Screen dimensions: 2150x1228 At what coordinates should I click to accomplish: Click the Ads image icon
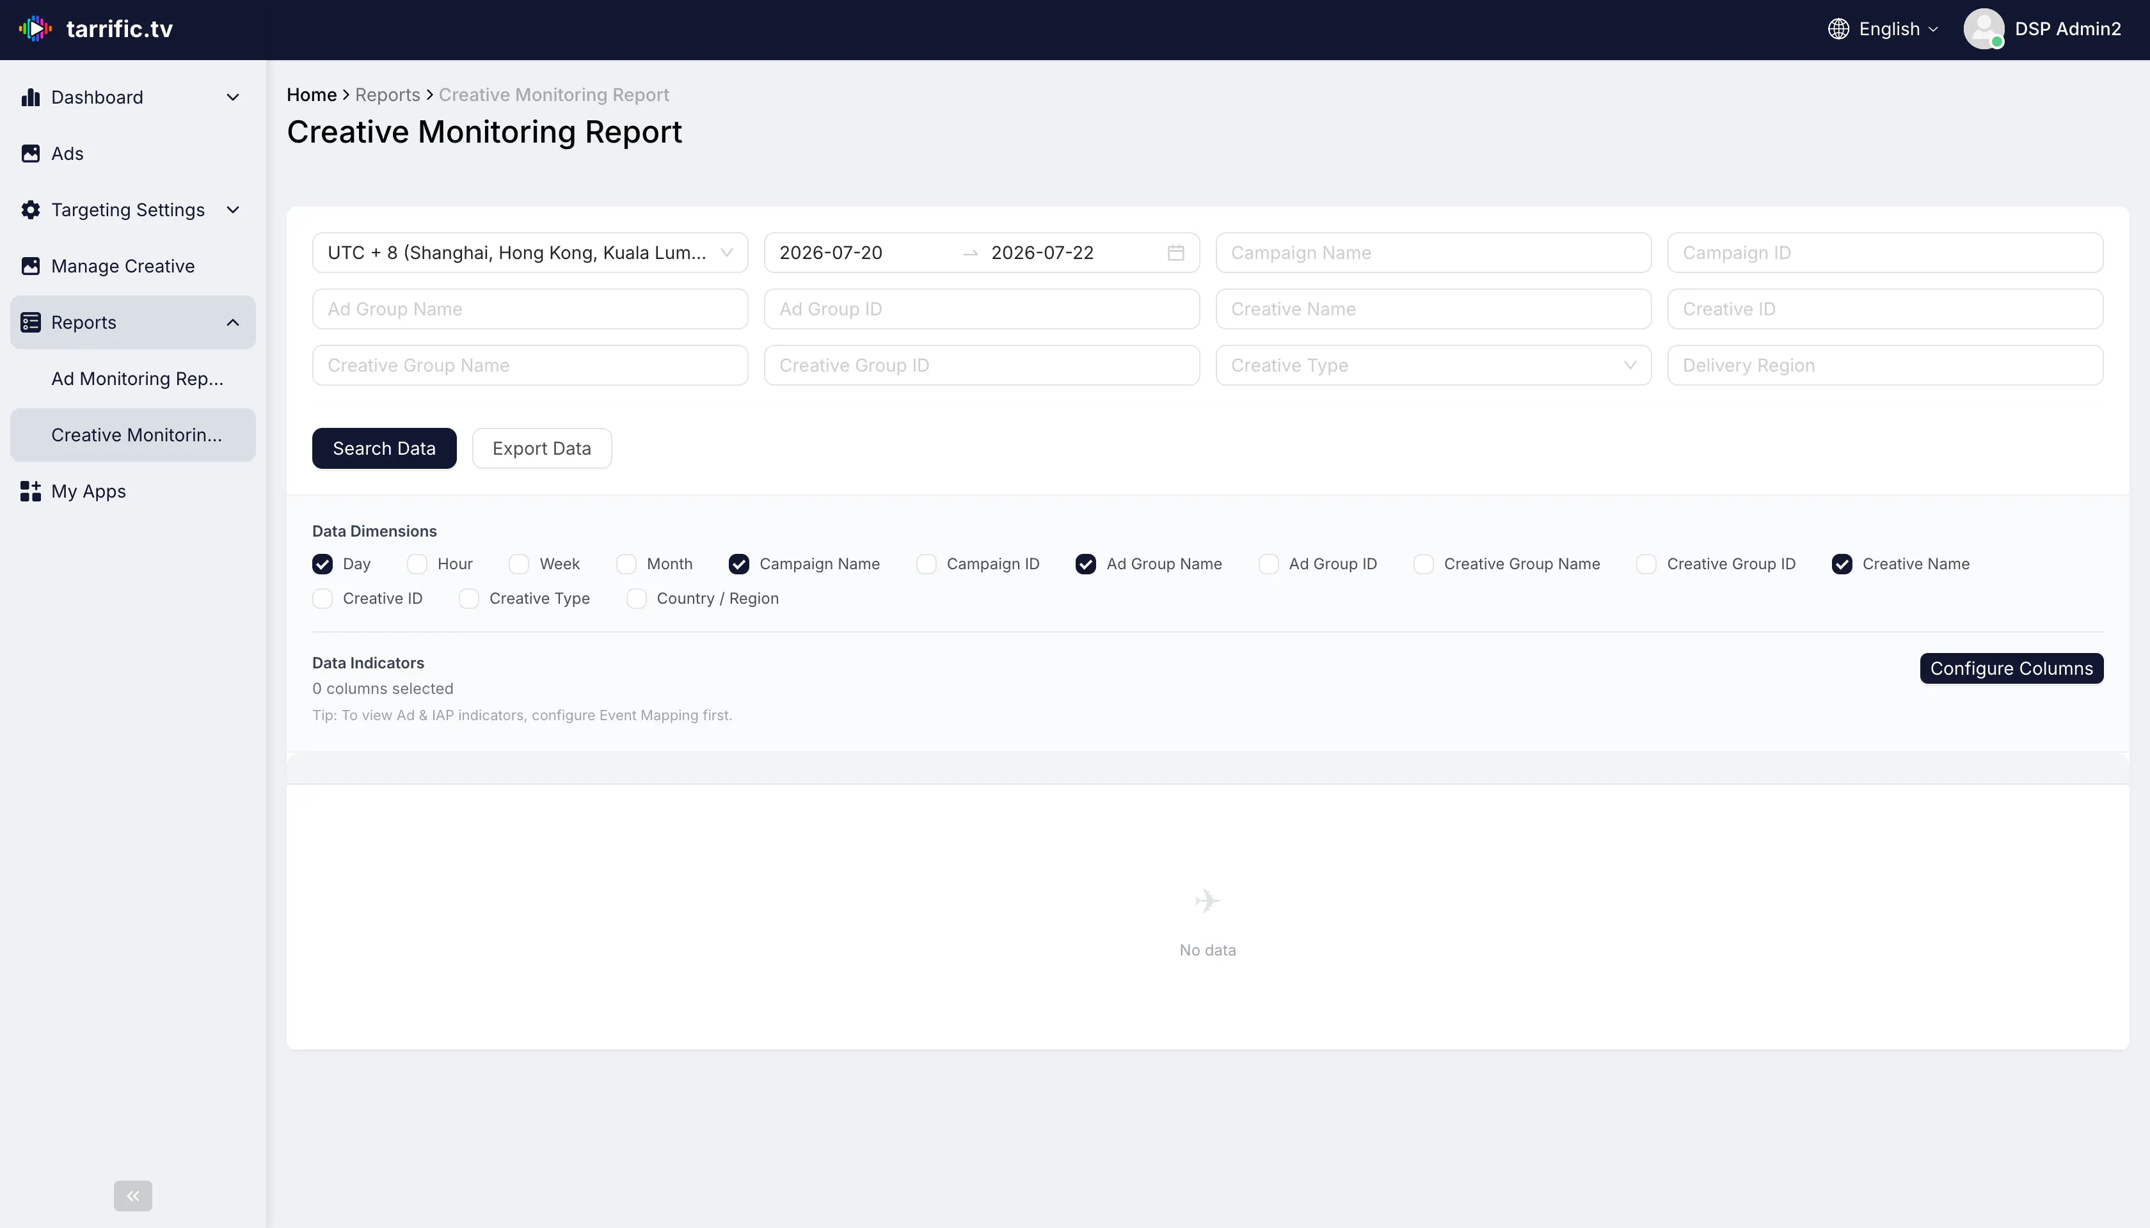pyautogui.click(x=30, y=153)
